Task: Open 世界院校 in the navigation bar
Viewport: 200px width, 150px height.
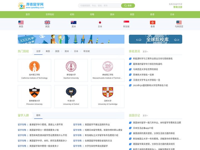Action: 50,14
